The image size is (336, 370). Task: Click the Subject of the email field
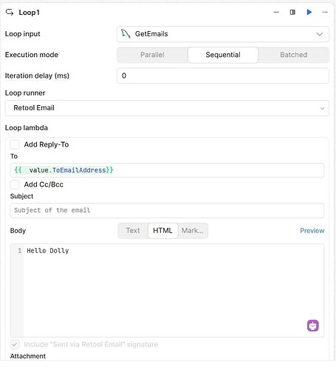click(167, 210)
